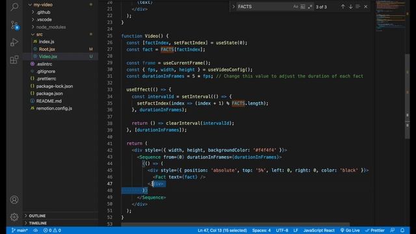The height and width of the screenshot is (234, 416).
Task: Toggle Use Regular Expression in find widget
Action: tap(310, 6)
